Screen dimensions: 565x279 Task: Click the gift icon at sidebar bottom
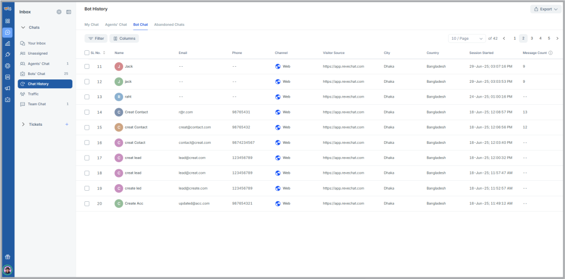tap(8, 257)
